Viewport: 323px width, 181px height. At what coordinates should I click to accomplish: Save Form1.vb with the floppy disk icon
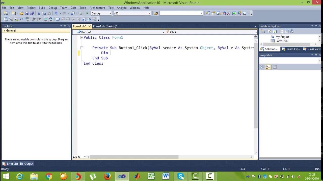click(27, 13)
